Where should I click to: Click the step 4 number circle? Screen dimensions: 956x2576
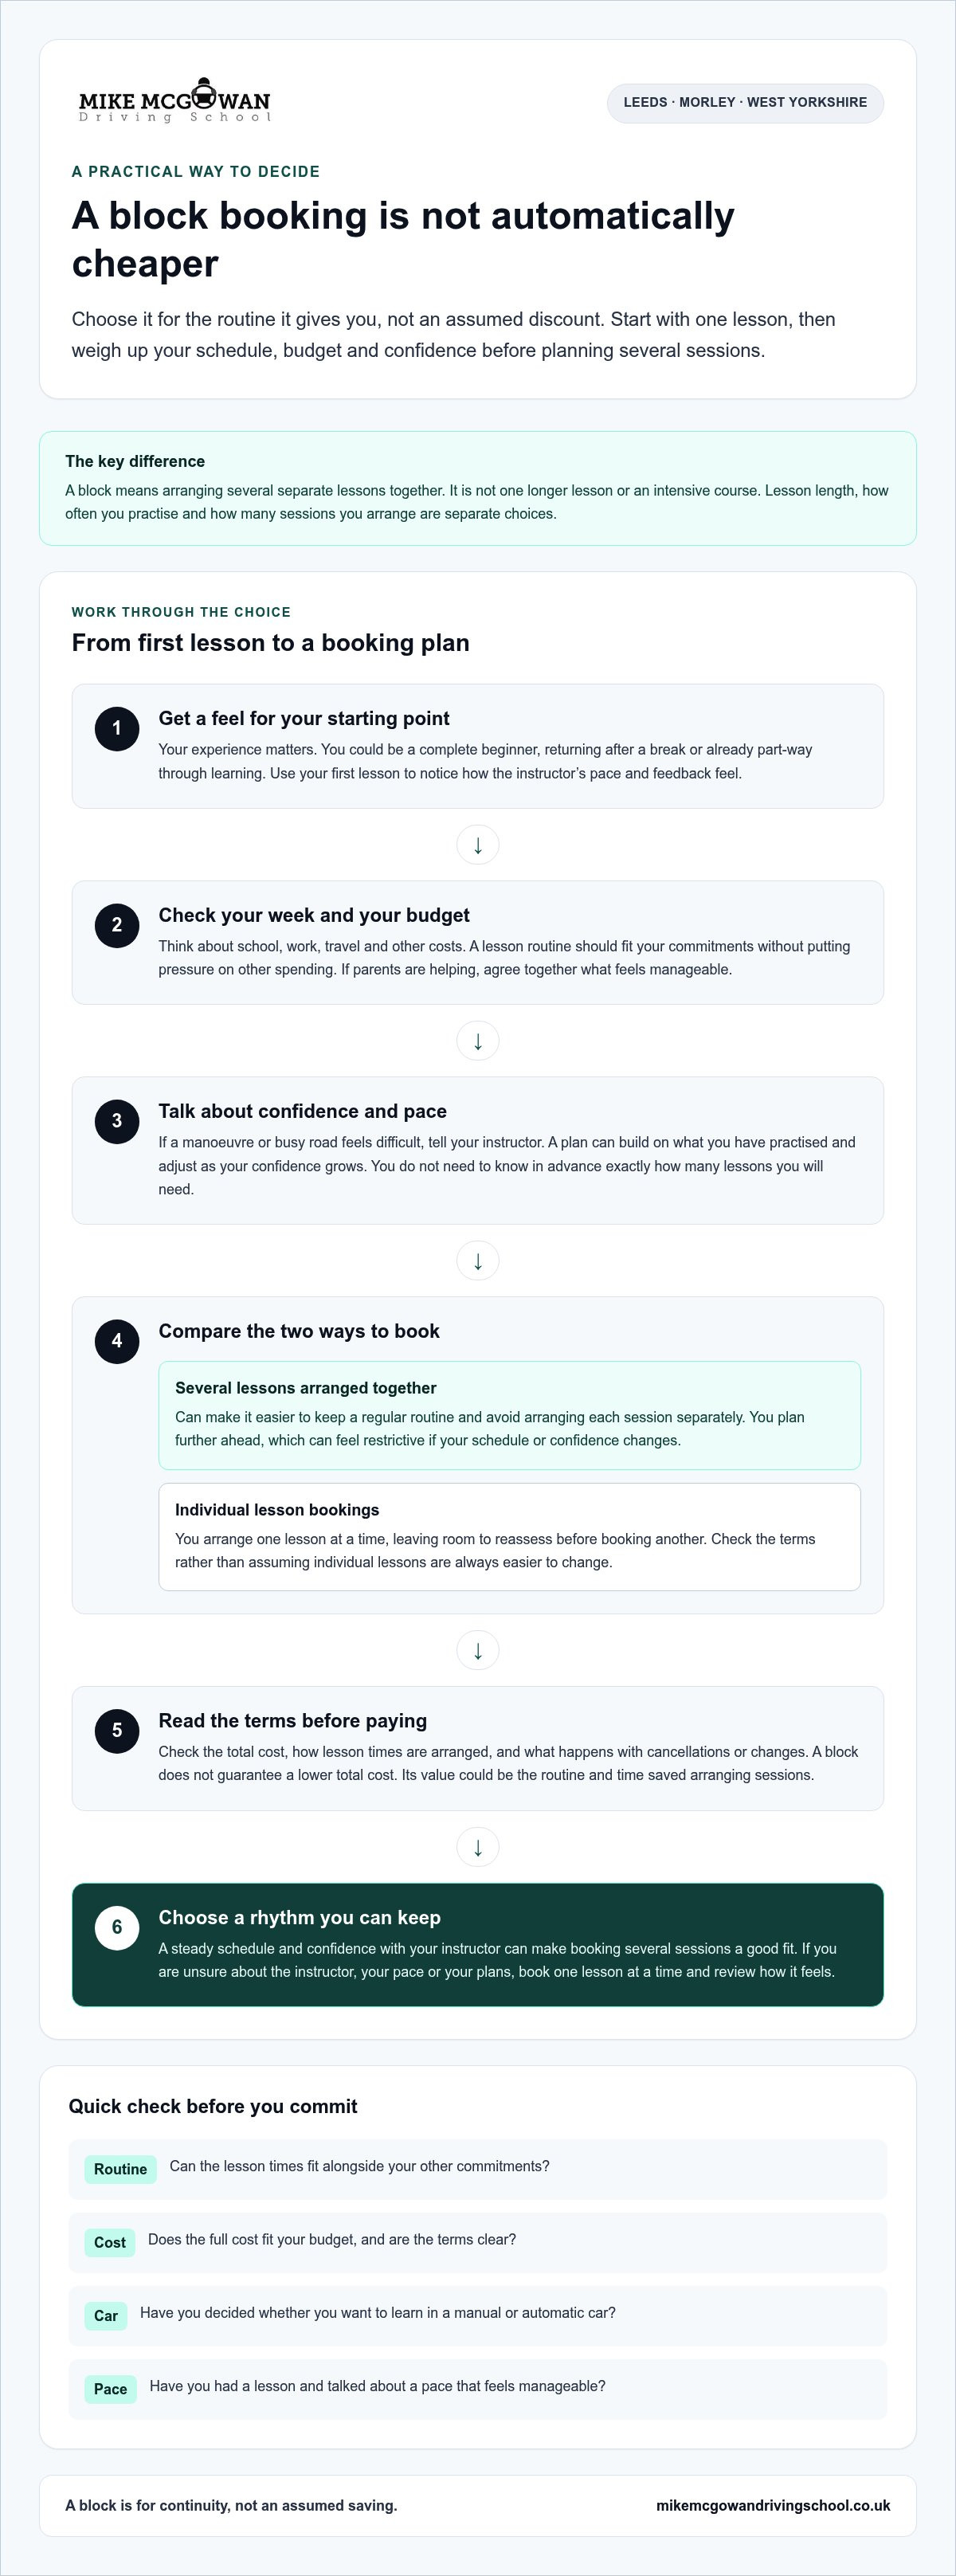117,1341
